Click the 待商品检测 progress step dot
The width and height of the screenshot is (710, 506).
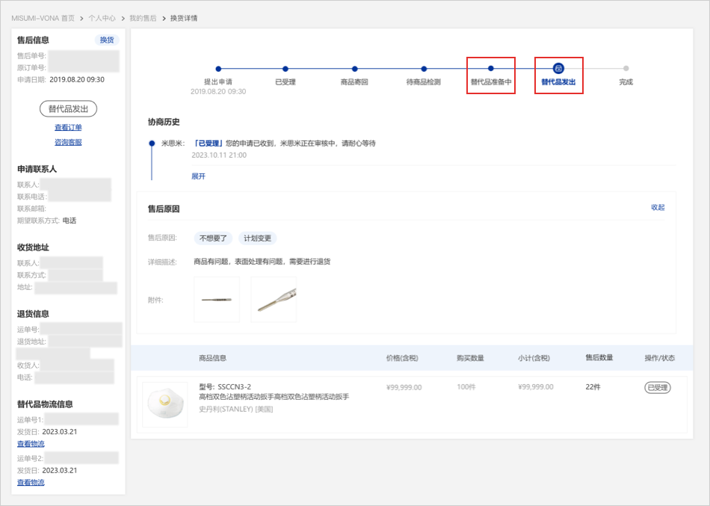click(424, 69)
